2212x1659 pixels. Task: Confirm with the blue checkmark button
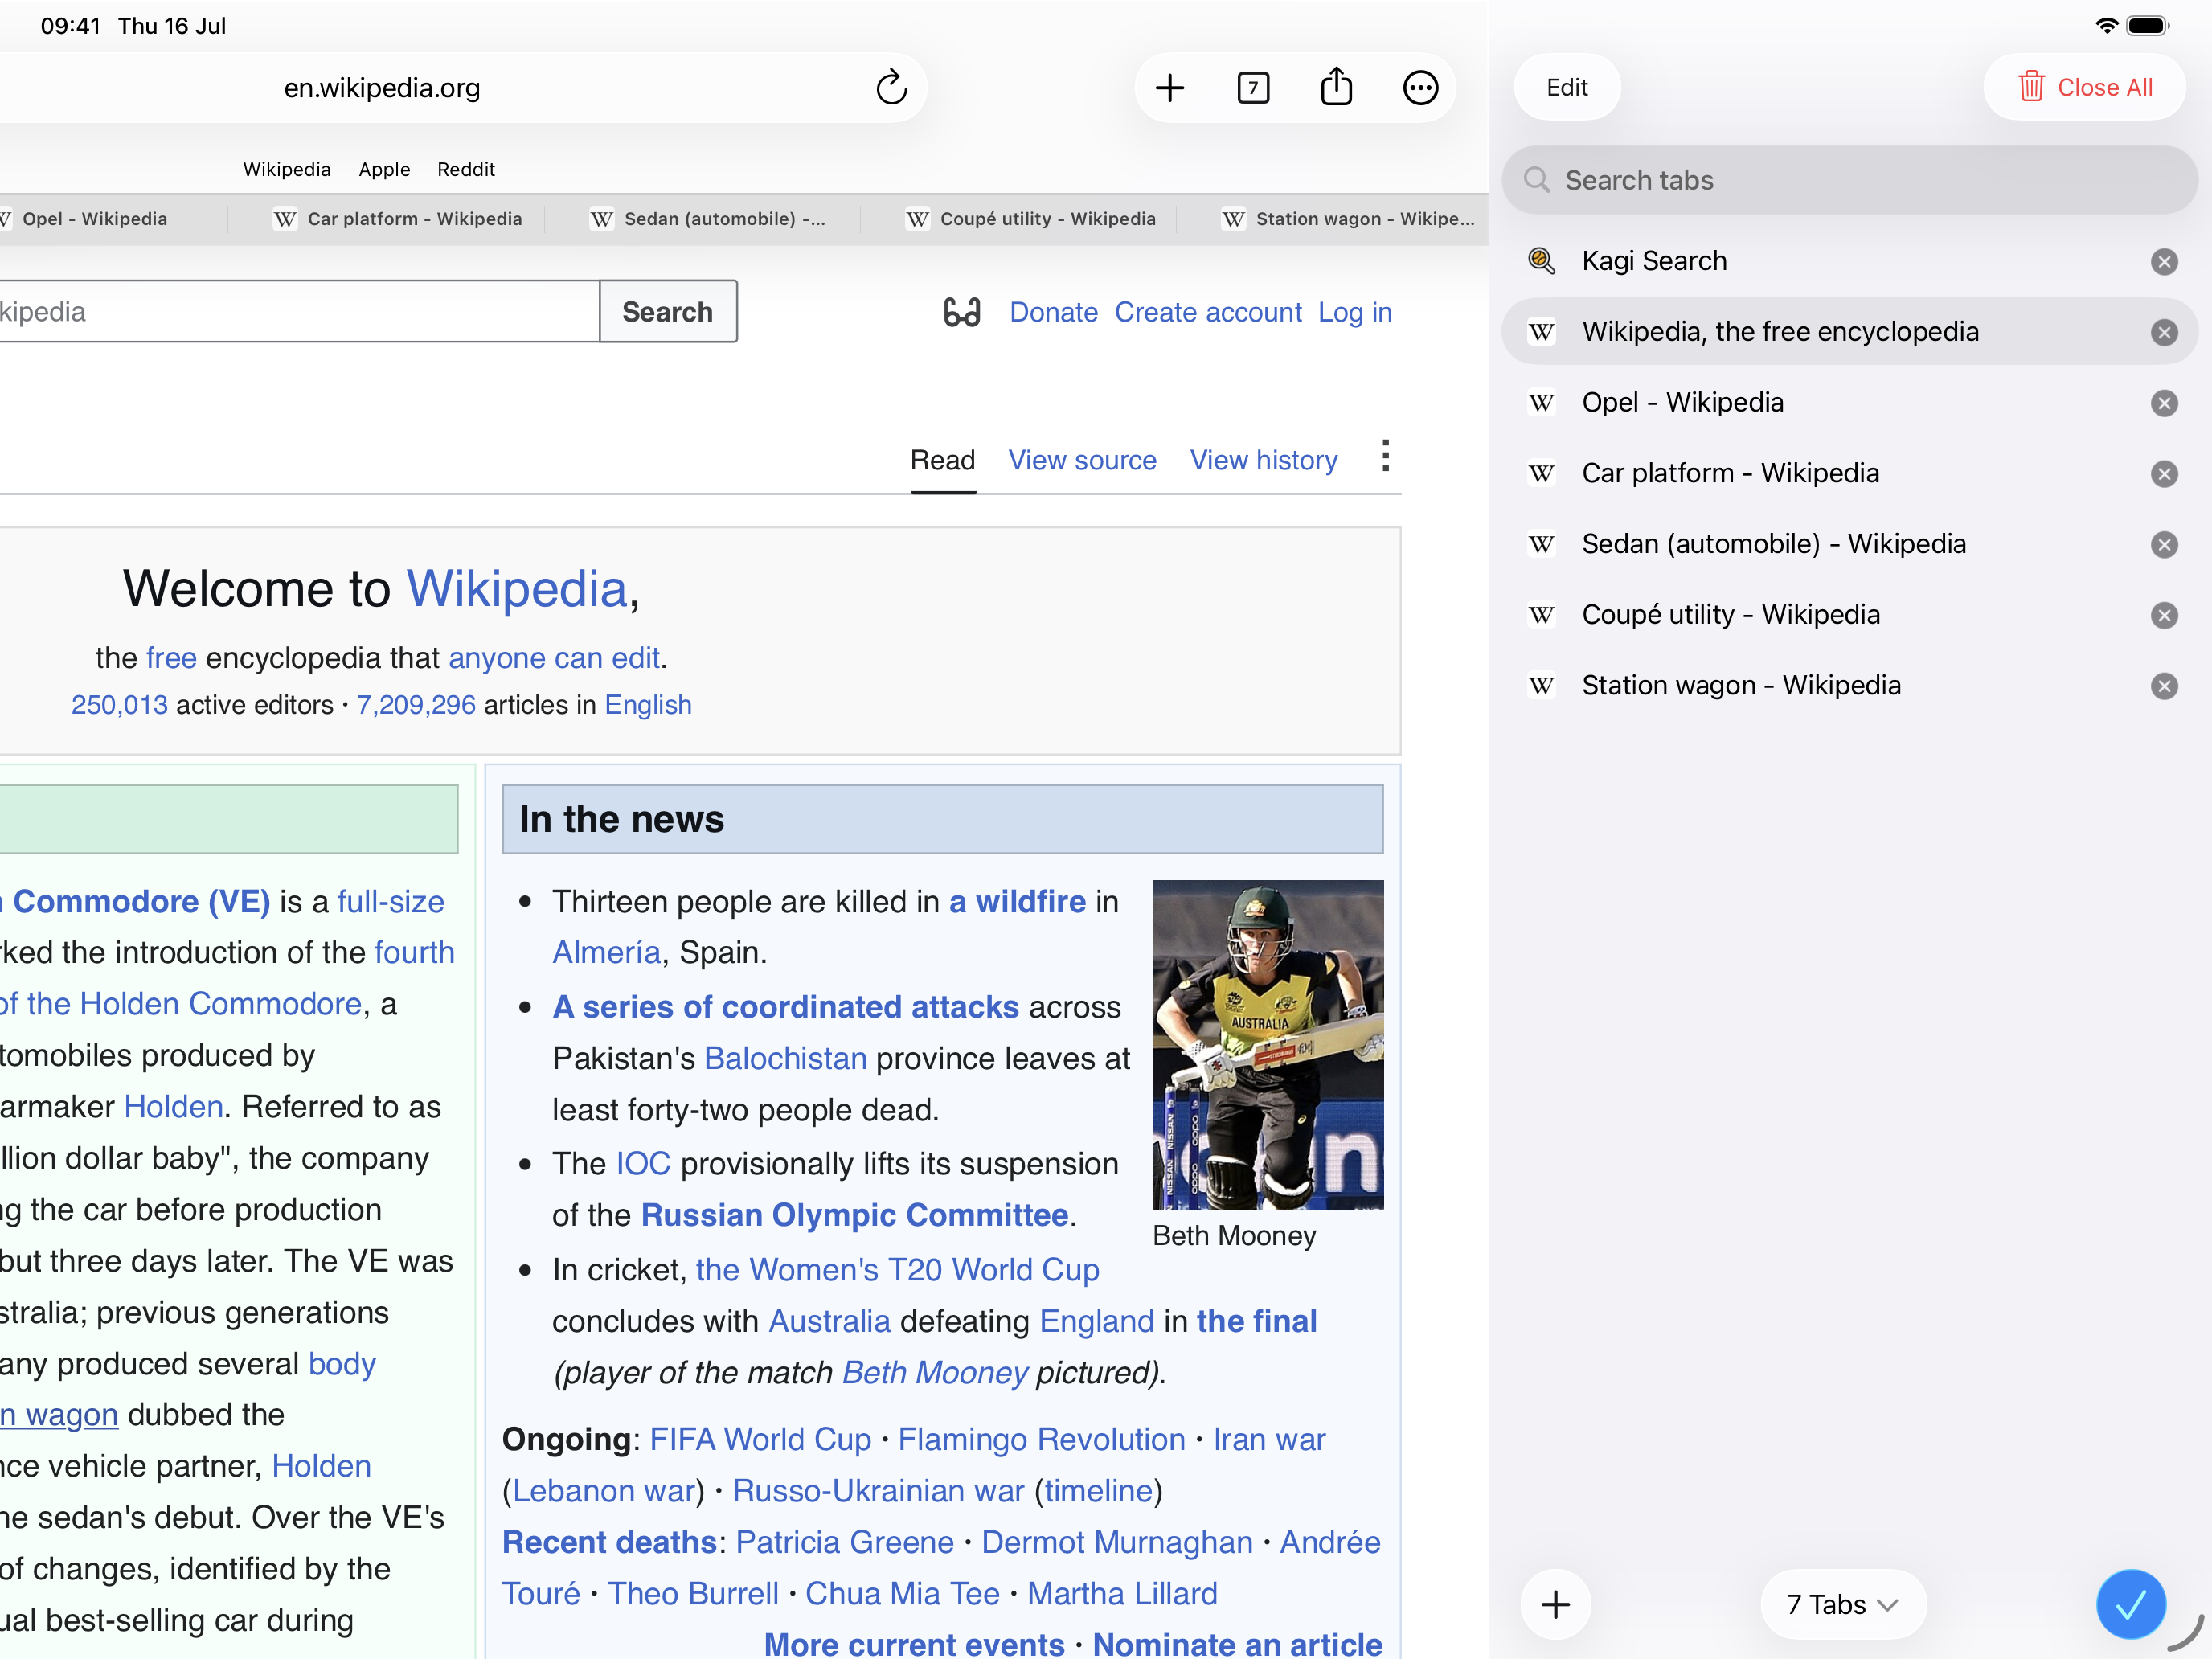2130,1604
